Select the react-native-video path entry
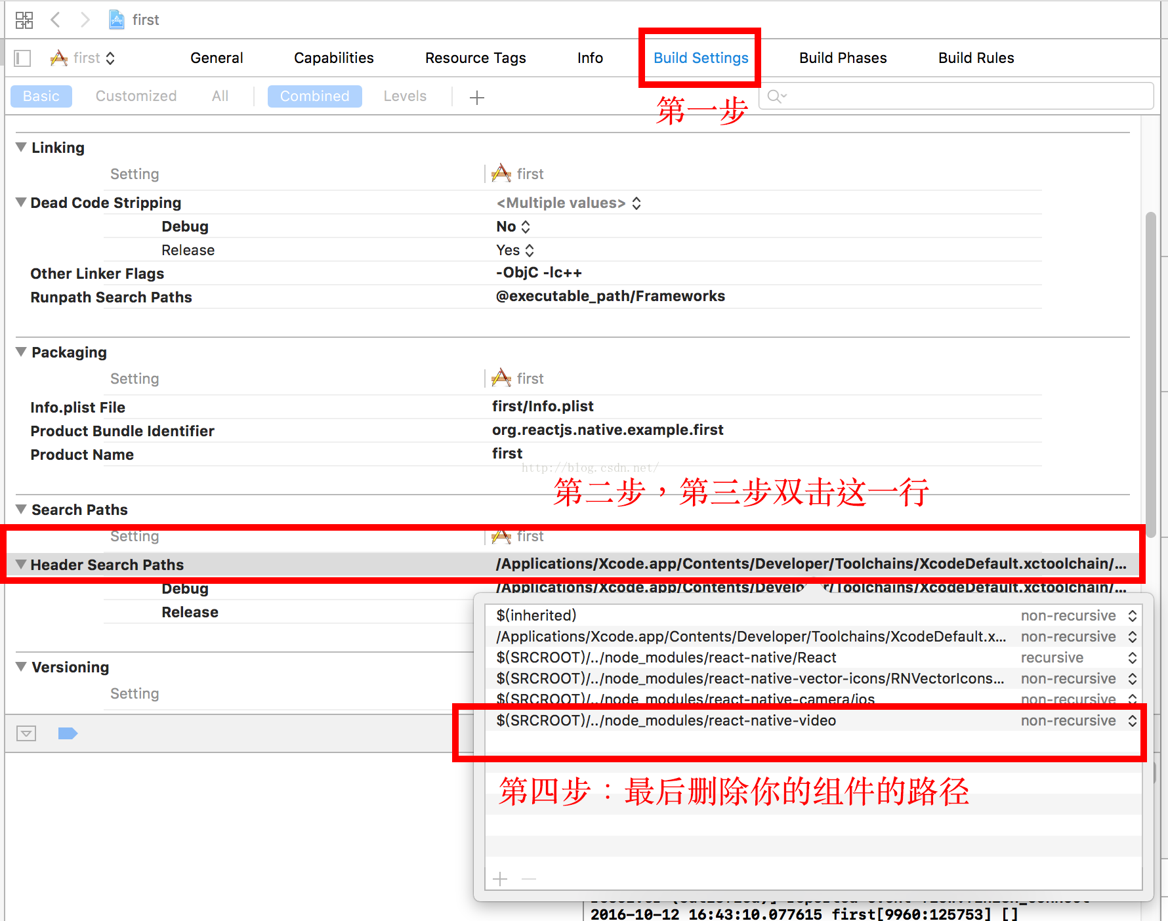The height and width of the screenshot is (921, 1168). coord(813,720)
